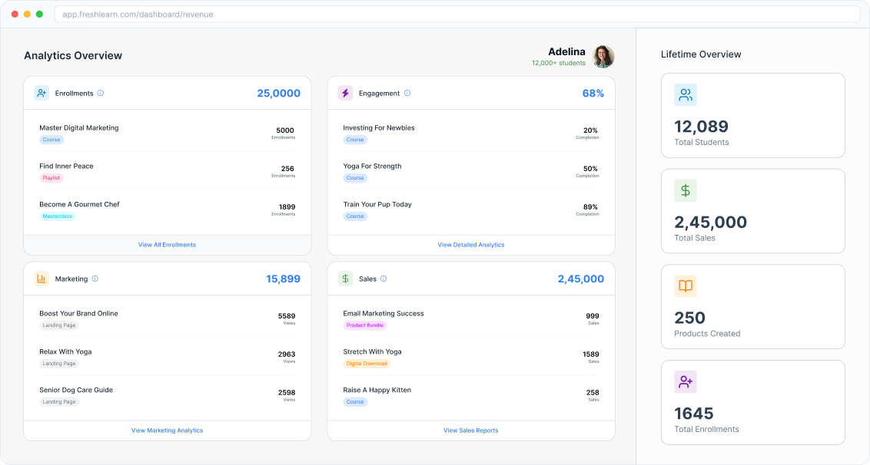Click the green dollar icon above Total Sales
Screen dimensions: 870x465
coord(685,190)
